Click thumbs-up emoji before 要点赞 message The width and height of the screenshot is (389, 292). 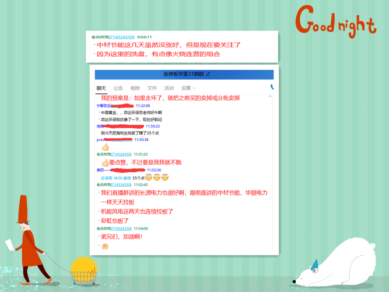[105, 162]
